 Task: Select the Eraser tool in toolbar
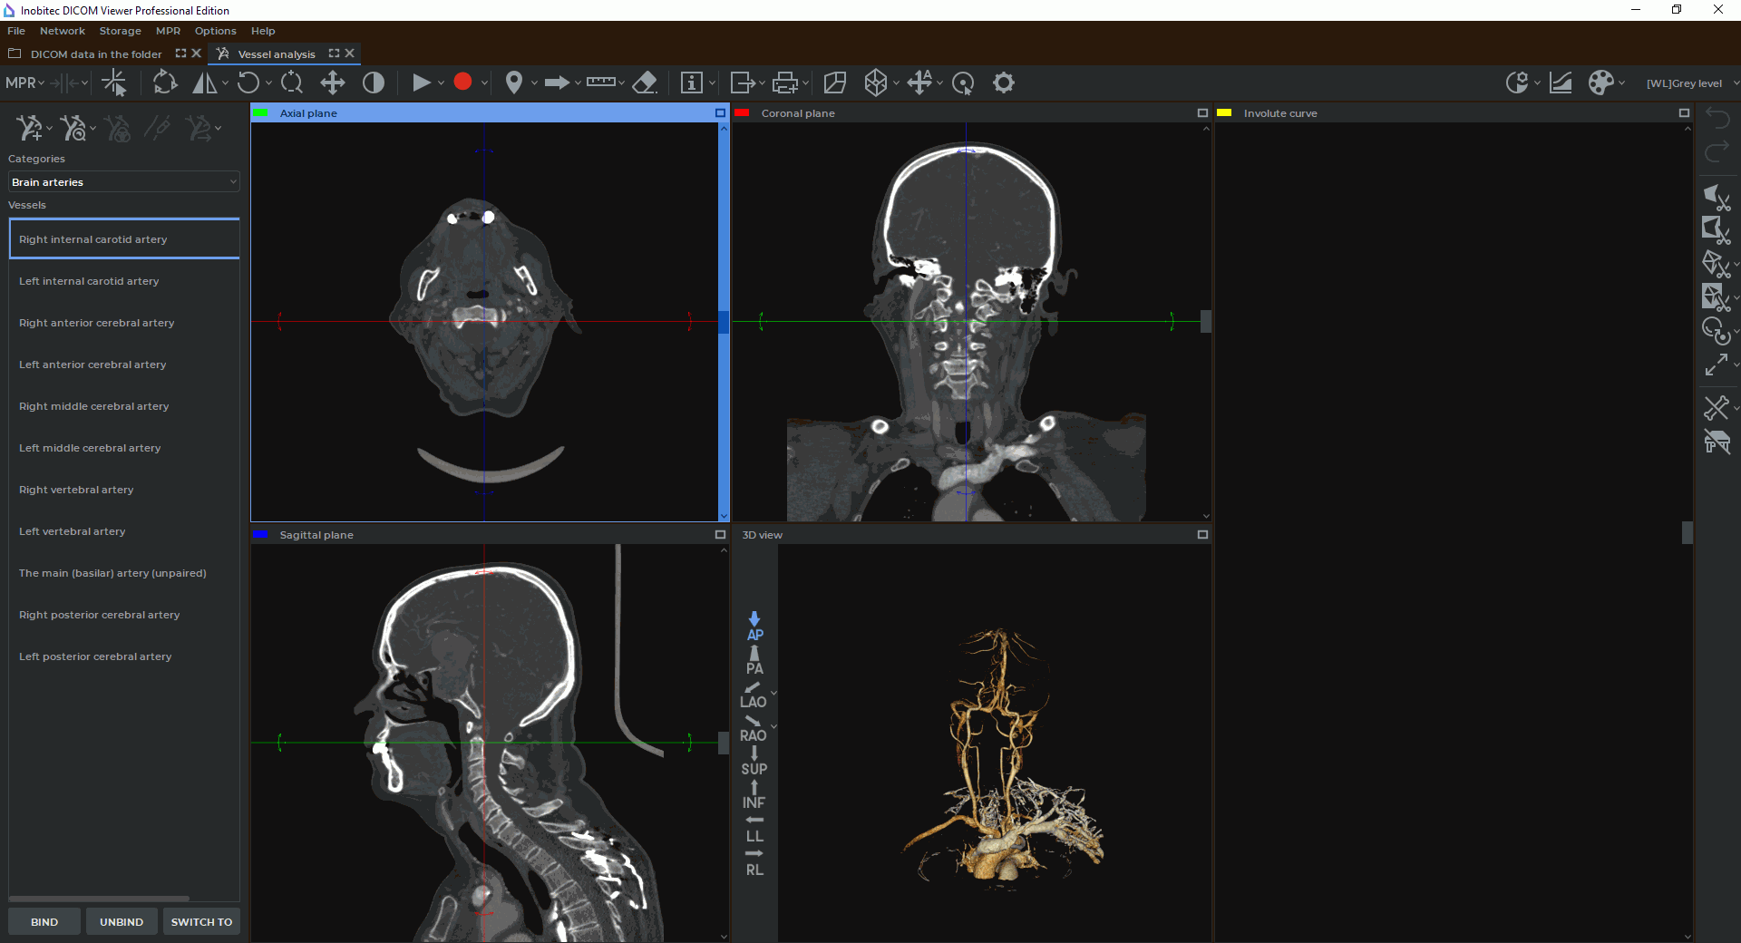tap(644, 83)
